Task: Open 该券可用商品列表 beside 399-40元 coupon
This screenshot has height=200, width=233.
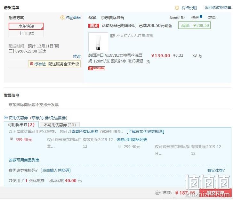Action: [x=132, y=140]
